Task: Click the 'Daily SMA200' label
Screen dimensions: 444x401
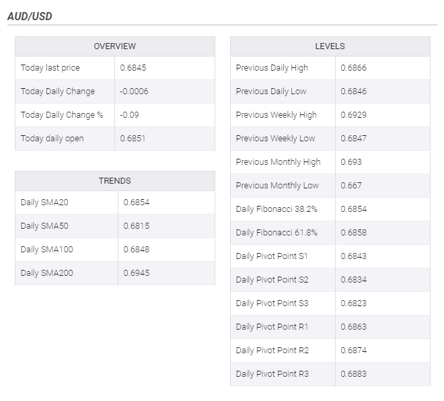Action: 46,273
